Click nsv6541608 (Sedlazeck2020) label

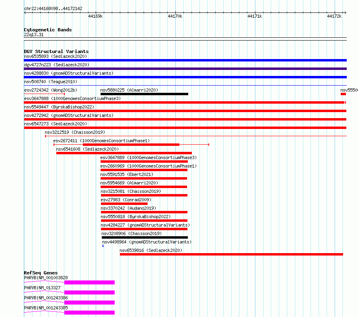[87, 149]
